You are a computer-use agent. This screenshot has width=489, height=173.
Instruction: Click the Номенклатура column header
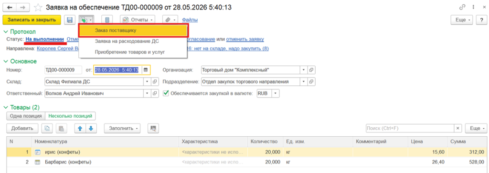pos(105,142)
